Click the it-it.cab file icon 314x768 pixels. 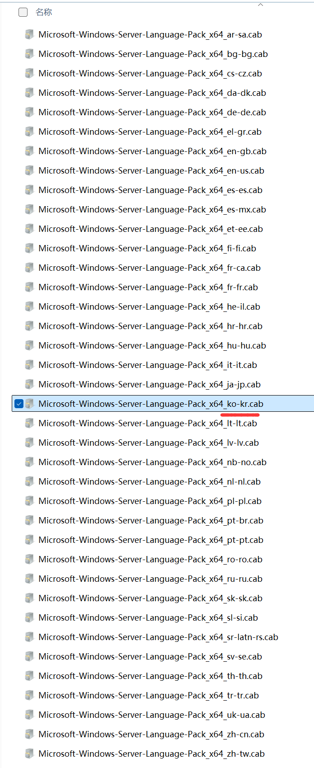[29, 365]
